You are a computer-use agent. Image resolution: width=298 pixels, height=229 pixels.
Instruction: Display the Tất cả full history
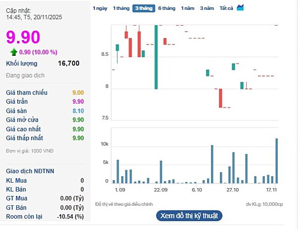coord(226,8)
